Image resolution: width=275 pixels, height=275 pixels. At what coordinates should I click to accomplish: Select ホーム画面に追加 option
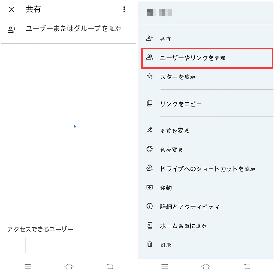tap(183, 226)
